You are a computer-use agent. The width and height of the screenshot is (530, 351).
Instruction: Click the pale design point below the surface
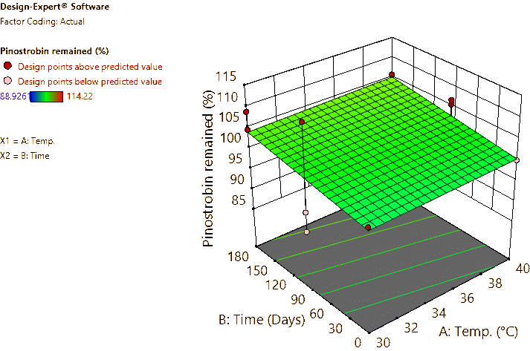point(306,213)
